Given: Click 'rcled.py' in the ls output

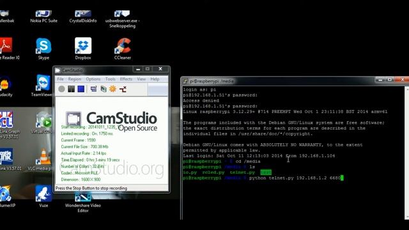Looking at the screenshot, I should [213, 172].
